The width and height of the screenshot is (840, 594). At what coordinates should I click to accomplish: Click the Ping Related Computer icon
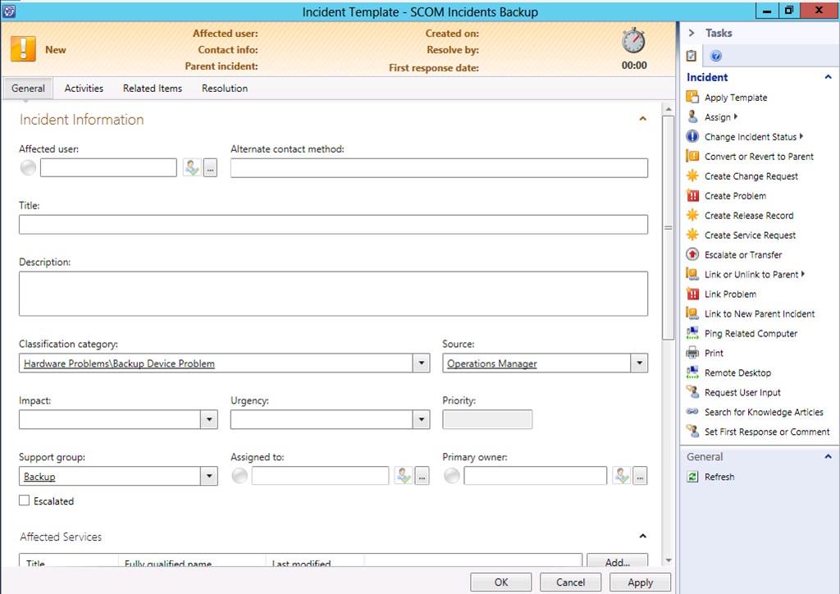692,334
